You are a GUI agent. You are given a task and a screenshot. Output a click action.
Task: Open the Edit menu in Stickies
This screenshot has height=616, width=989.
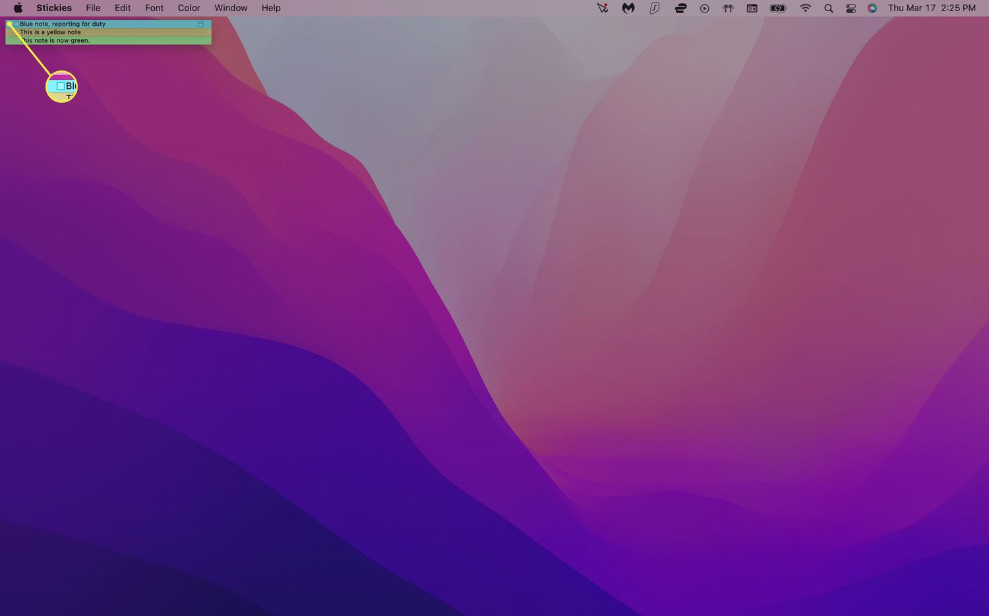[x=123, y=8]
